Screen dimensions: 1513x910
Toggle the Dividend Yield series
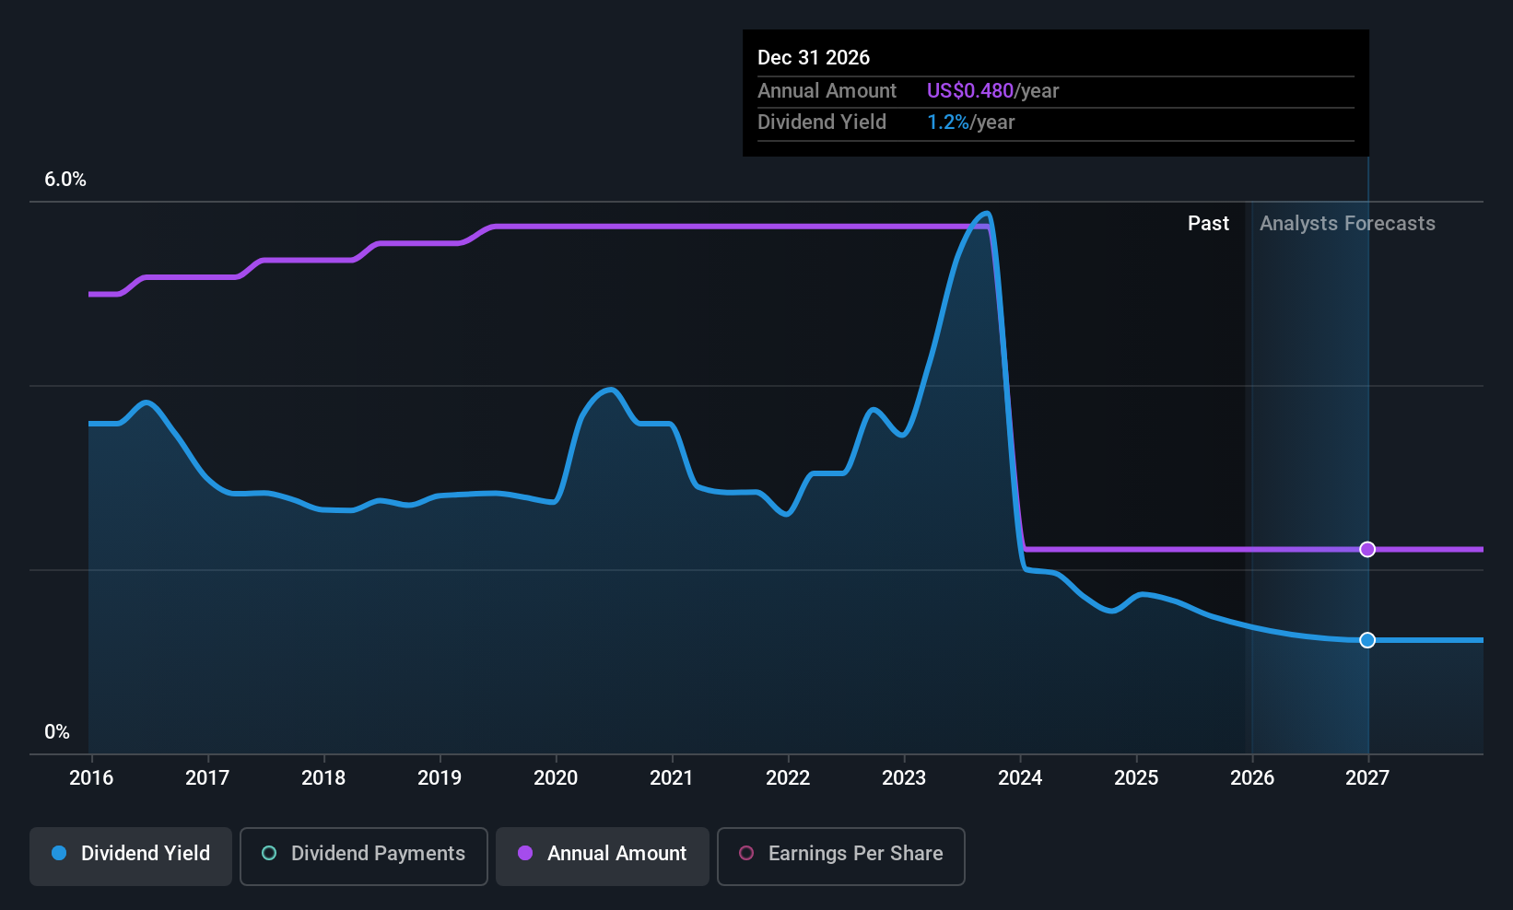point(131,856)
